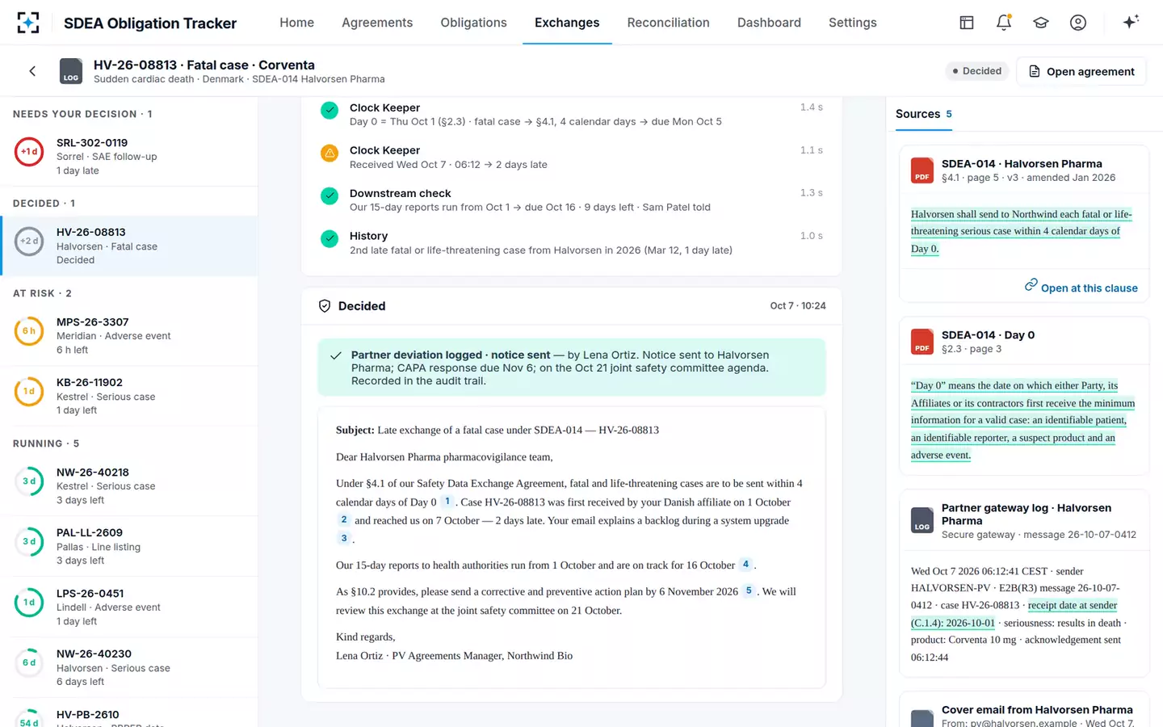Viewport: 1163px width, 727px height.
Task: Click the Oct 7 · 10:24 timestamp
Action: click(798, 306)
